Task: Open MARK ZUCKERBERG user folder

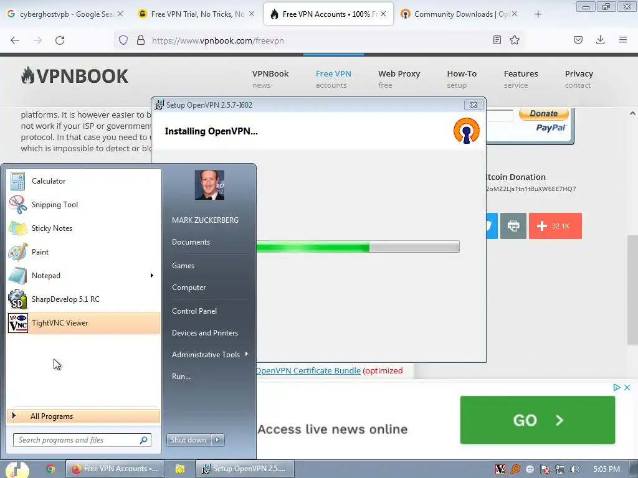Action: [x=205, y=220]
